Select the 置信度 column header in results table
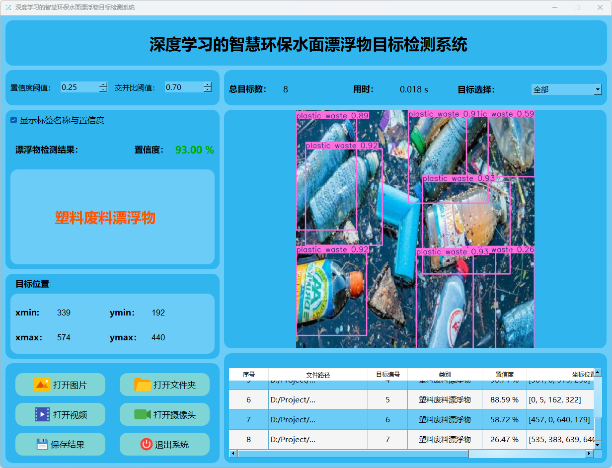Viewport: 612px width, 468px height. point(504,375)
